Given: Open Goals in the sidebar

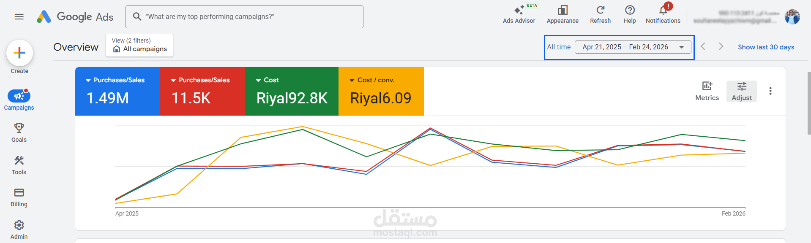Looking at the screenshot, I should 19,132.
